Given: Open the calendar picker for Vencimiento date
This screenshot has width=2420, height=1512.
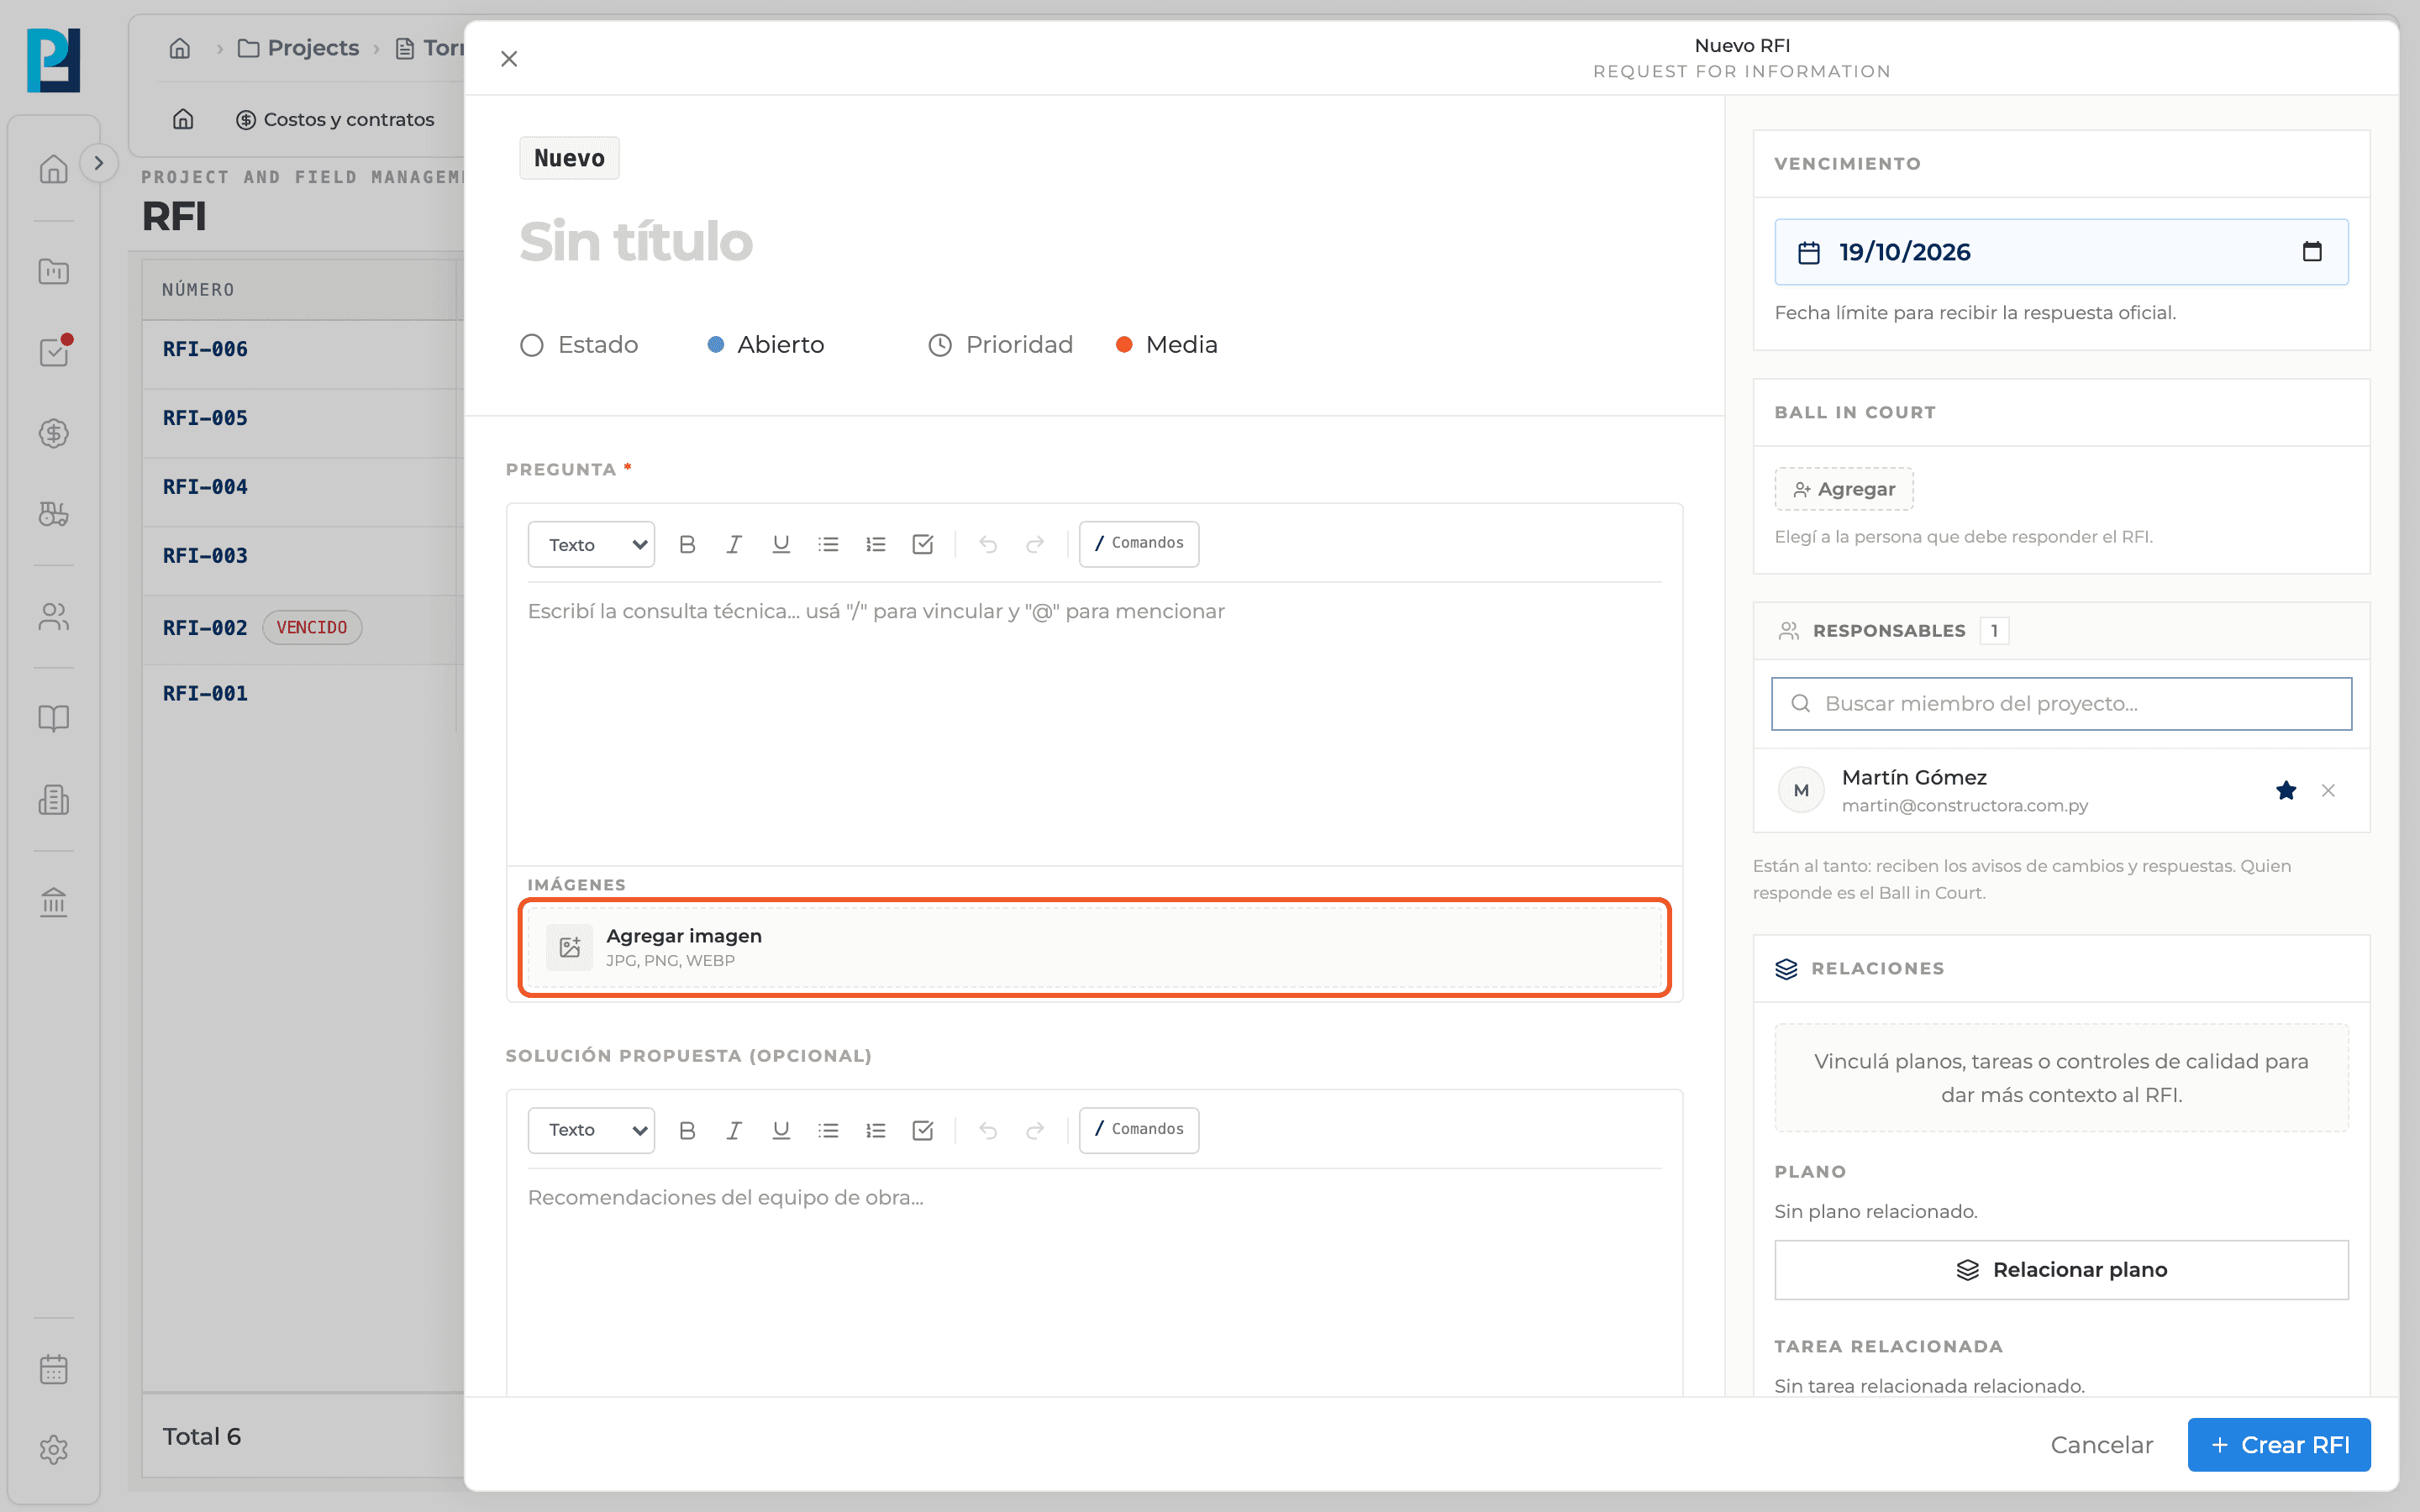Looking at the screenshot, I should 2311,251.
